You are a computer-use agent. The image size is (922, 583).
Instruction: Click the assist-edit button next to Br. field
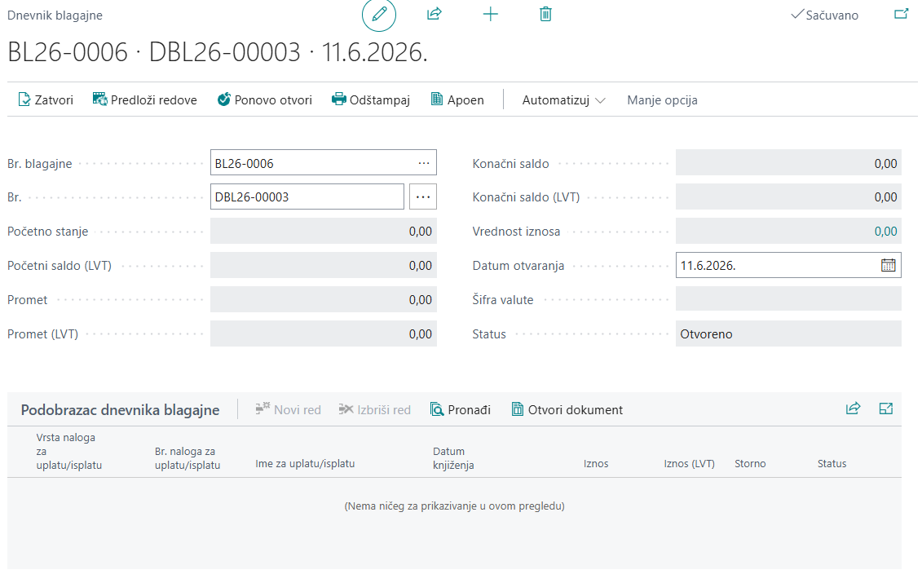(x=423, y=197)
